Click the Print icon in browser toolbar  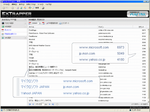click(x=43, y=8)
